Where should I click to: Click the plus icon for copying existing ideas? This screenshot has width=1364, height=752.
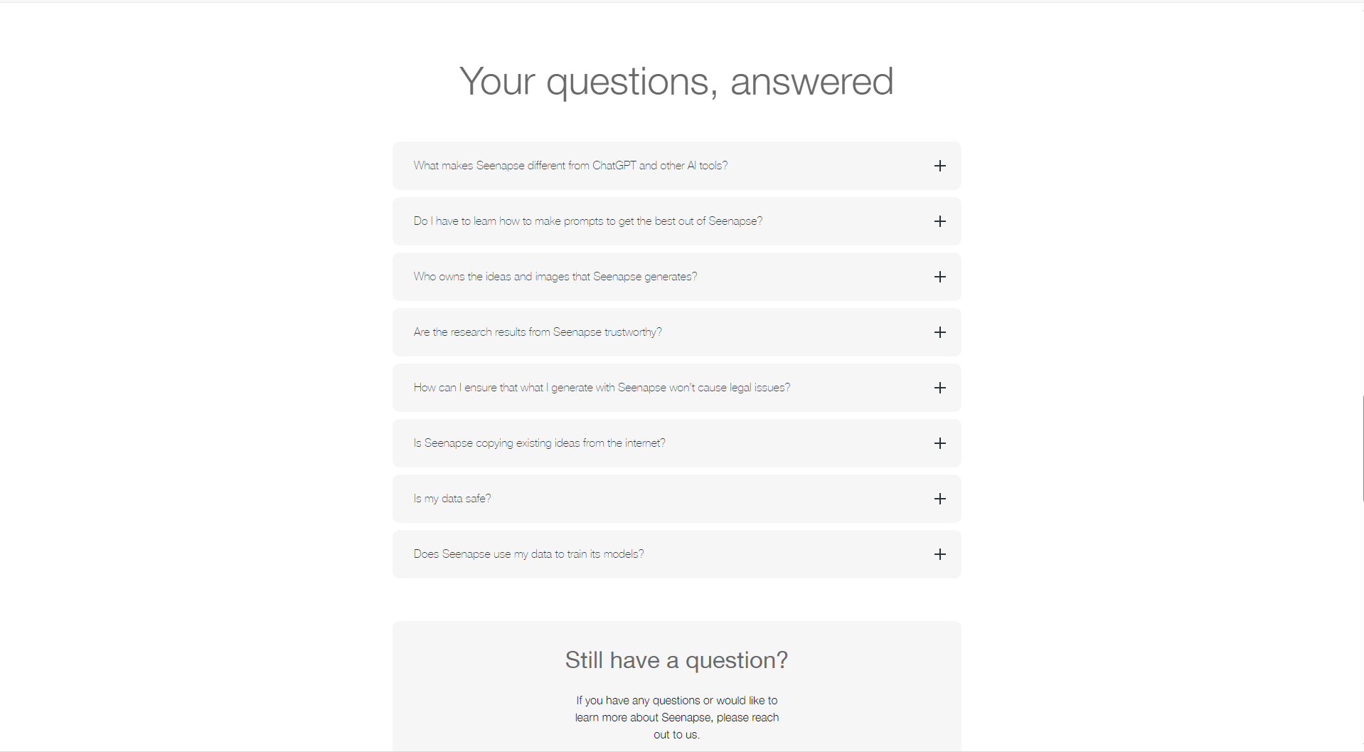(x=939, y=443)
